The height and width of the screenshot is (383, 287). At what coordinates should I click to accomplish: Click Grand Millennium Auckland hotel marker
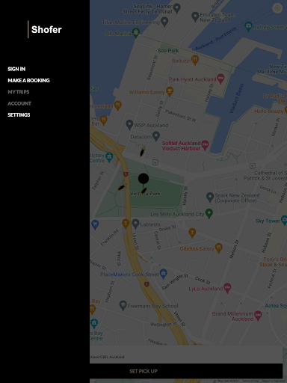[258, 316]
